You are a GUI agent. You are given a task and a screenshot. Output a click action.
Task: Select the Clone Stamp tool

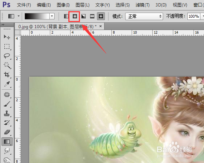point(7,113)
